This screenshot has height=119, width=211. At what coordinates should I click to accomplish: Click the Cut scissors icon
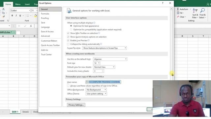click(3, 9)
